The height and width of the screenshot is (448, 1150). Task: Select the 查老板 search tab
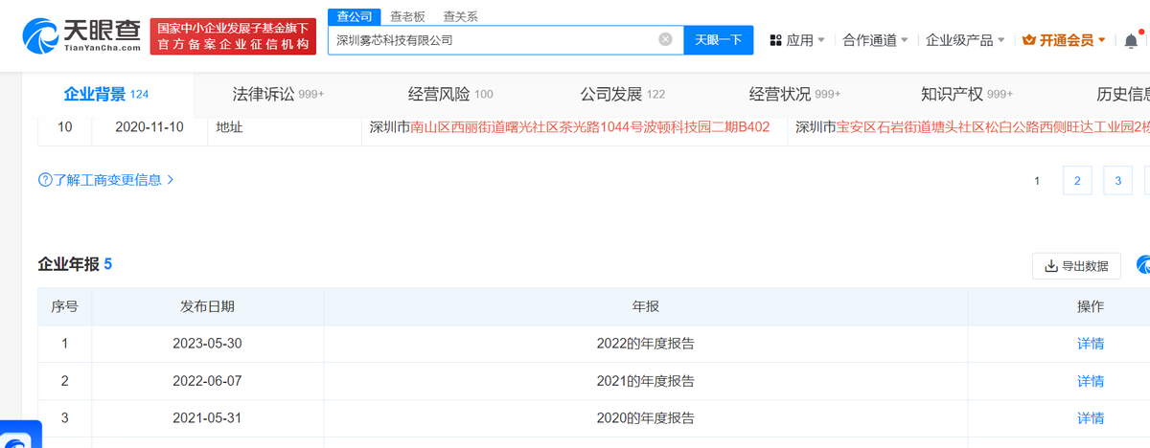(410, 16)
